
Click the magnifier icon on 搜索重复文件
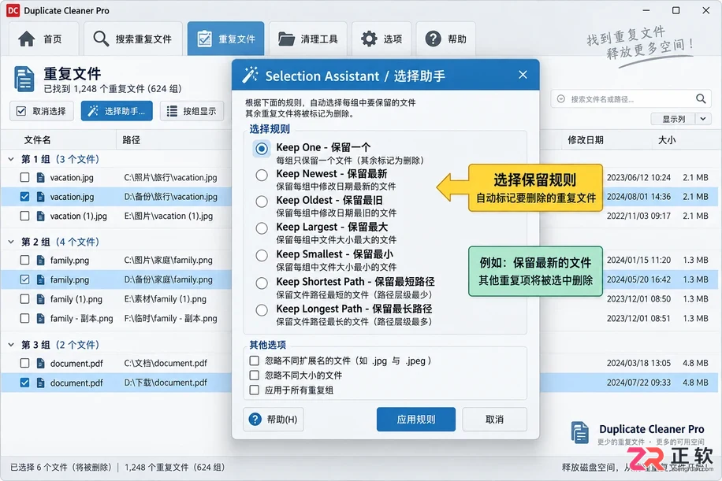[101, 39]
